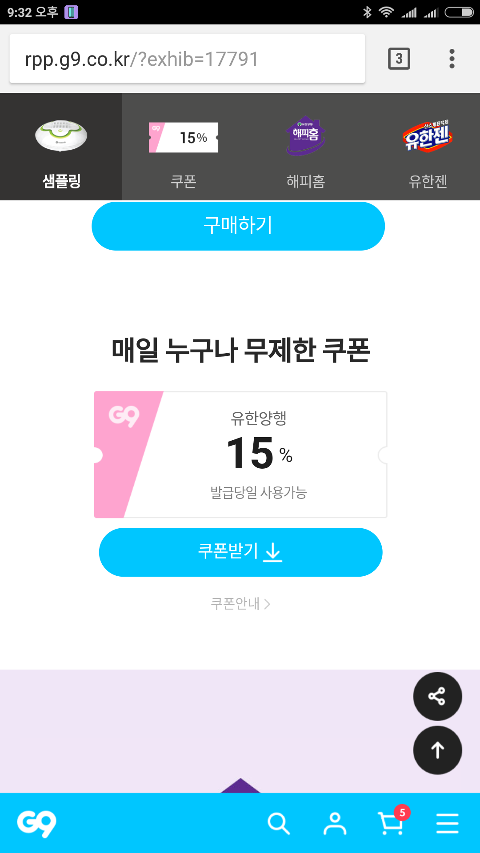Open the search icon in bottom bar

coord(279,823)
